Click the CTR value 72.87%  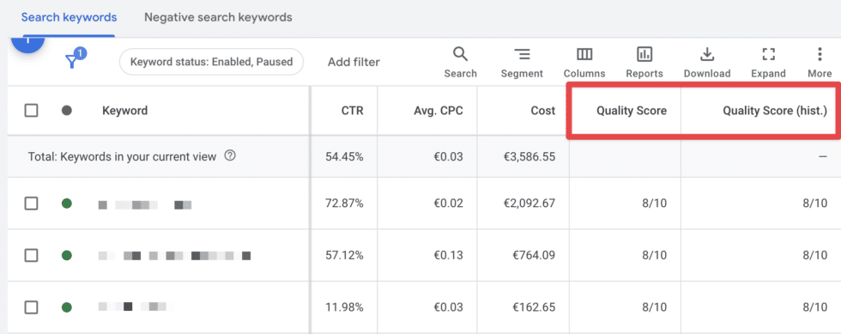[x=344, y=203]
